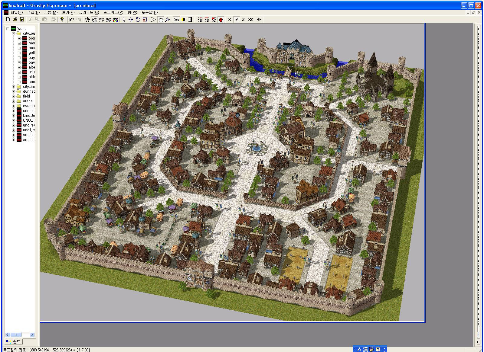Click the running figure toolbar icon
The height and width of the screenshot is (352, 484).
(x=87, y=19)
